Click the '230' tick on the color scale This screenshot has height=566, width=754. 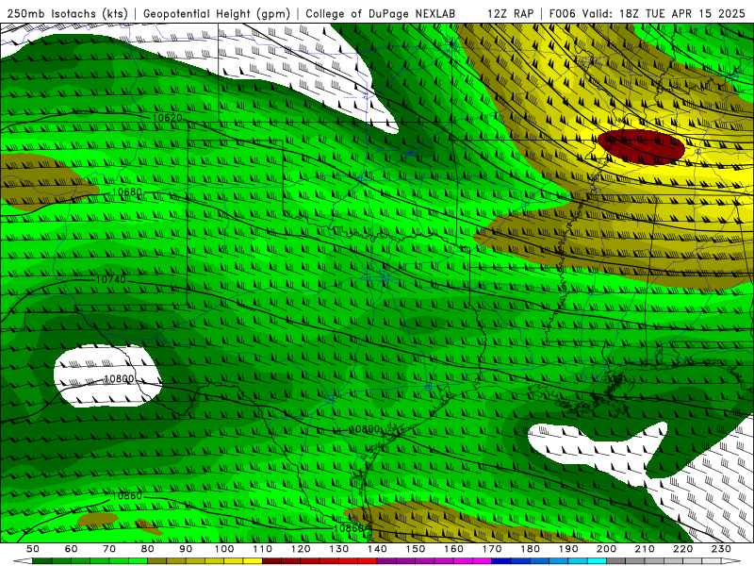pyautogui.click(x=721, y=549)
